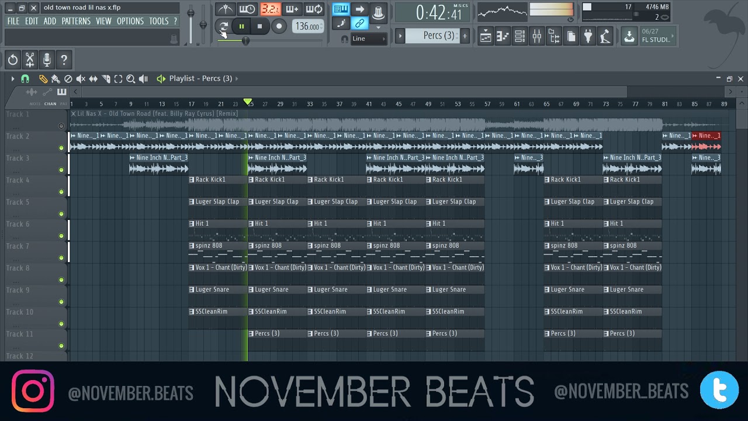Toggle the main snap magnet beside Line
The width and height of the screenshot is (748, 421).
point(344,39)
